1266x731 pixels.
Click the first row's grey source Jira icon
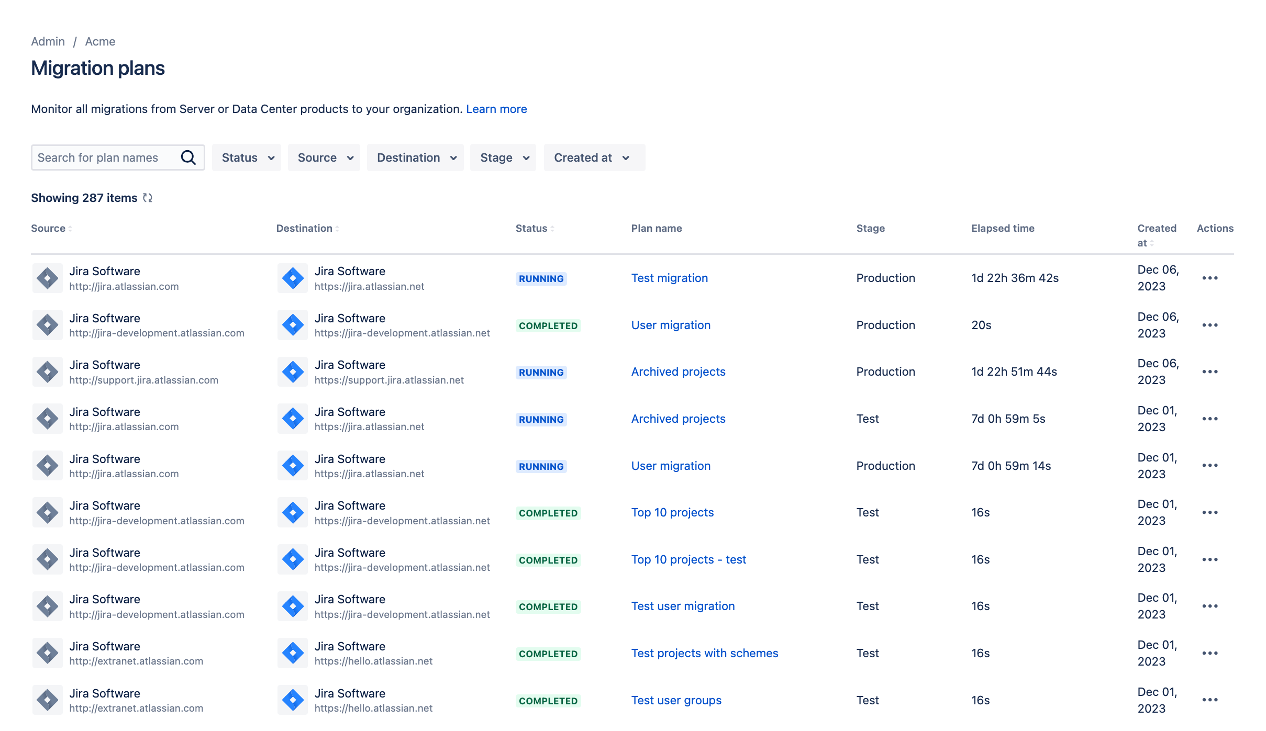48,278
